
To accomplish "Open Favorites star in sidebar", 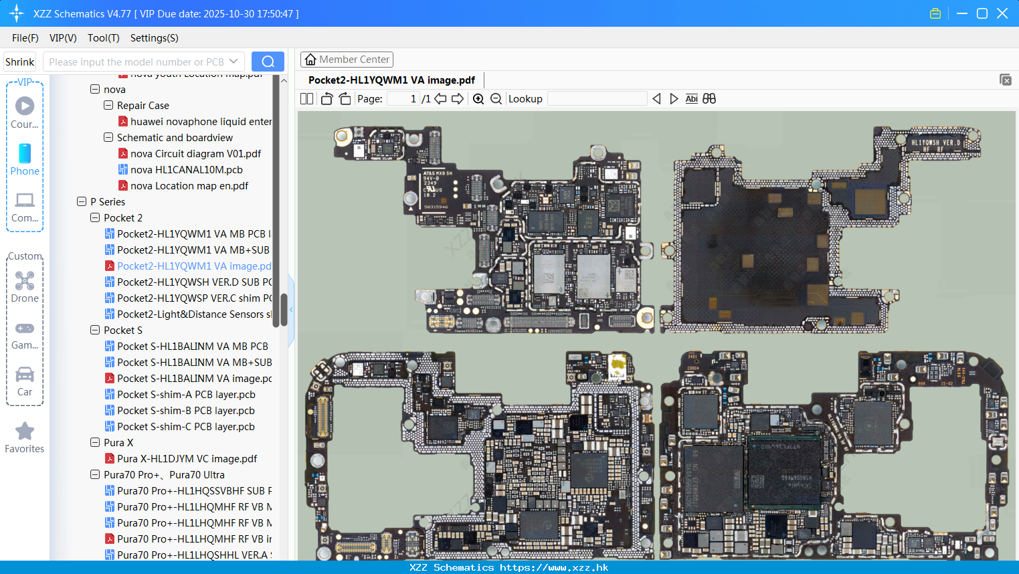I will click(x=25, y=438).
